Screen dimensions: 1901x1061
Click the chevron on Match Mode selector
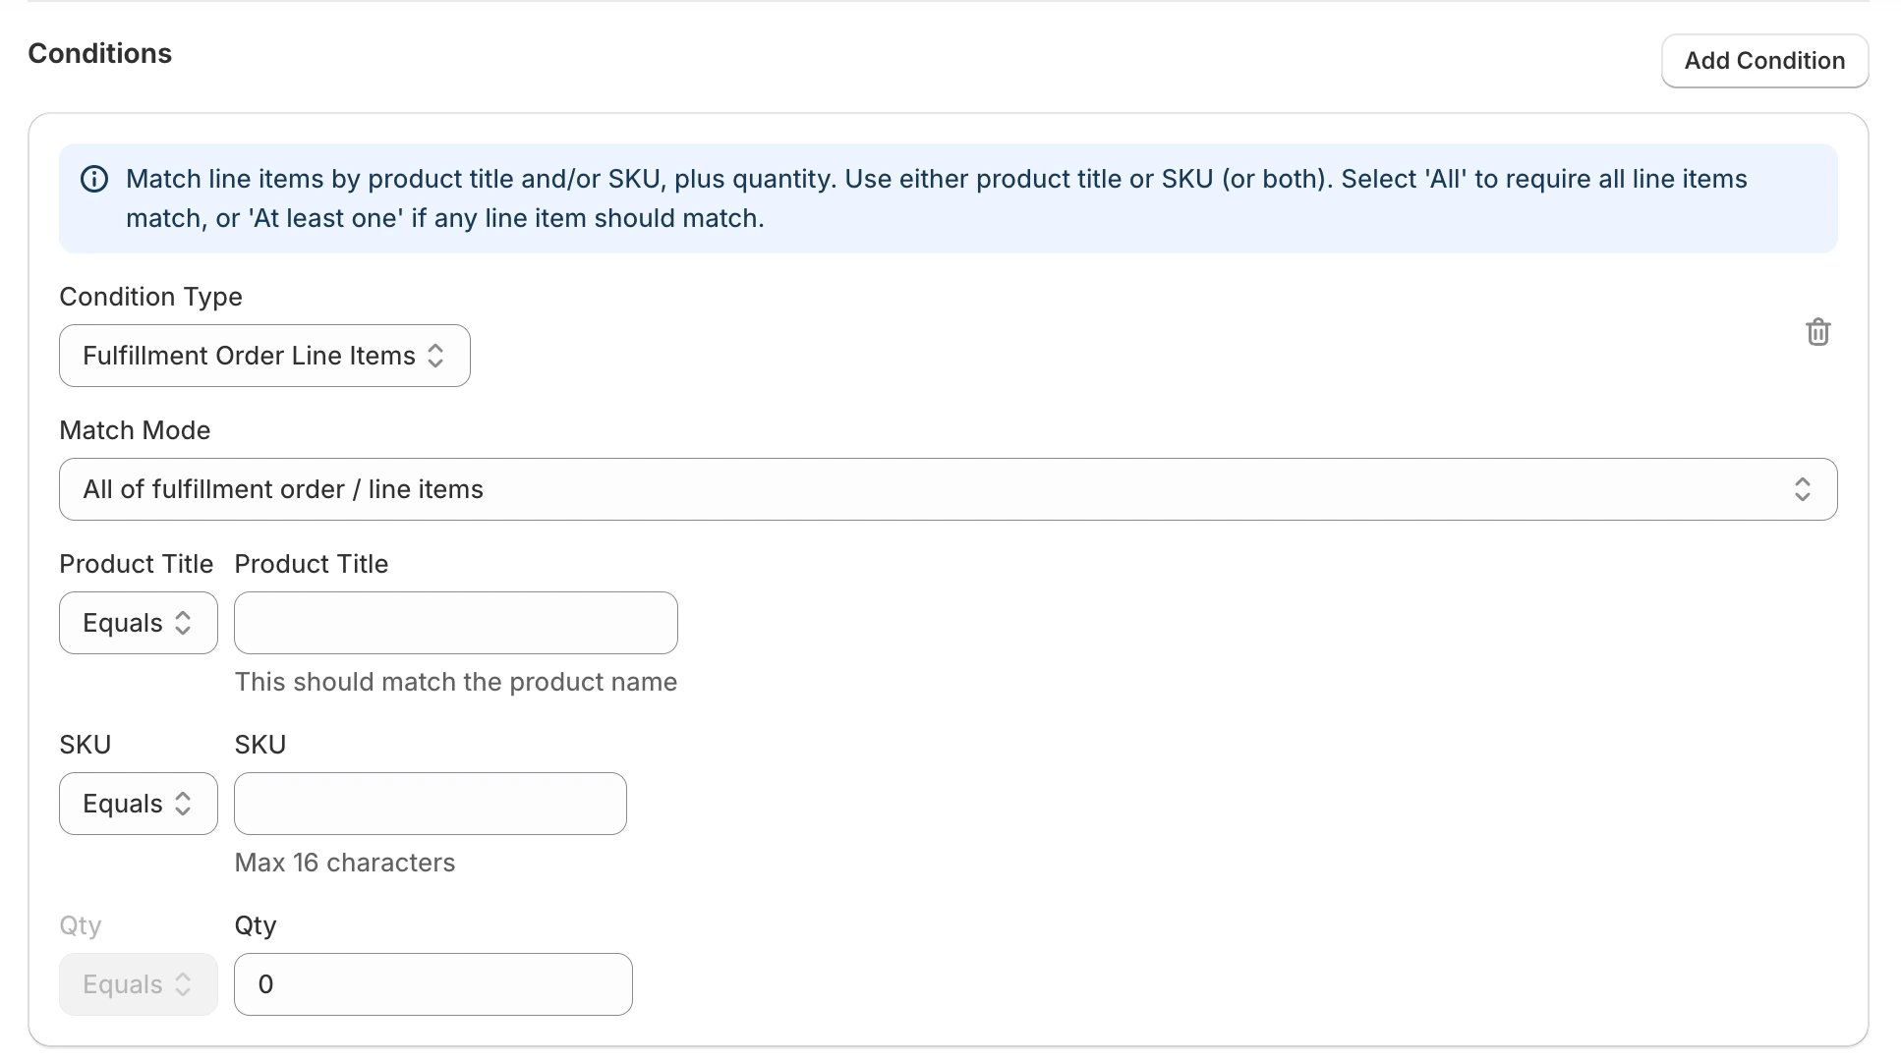point(1803,489)
